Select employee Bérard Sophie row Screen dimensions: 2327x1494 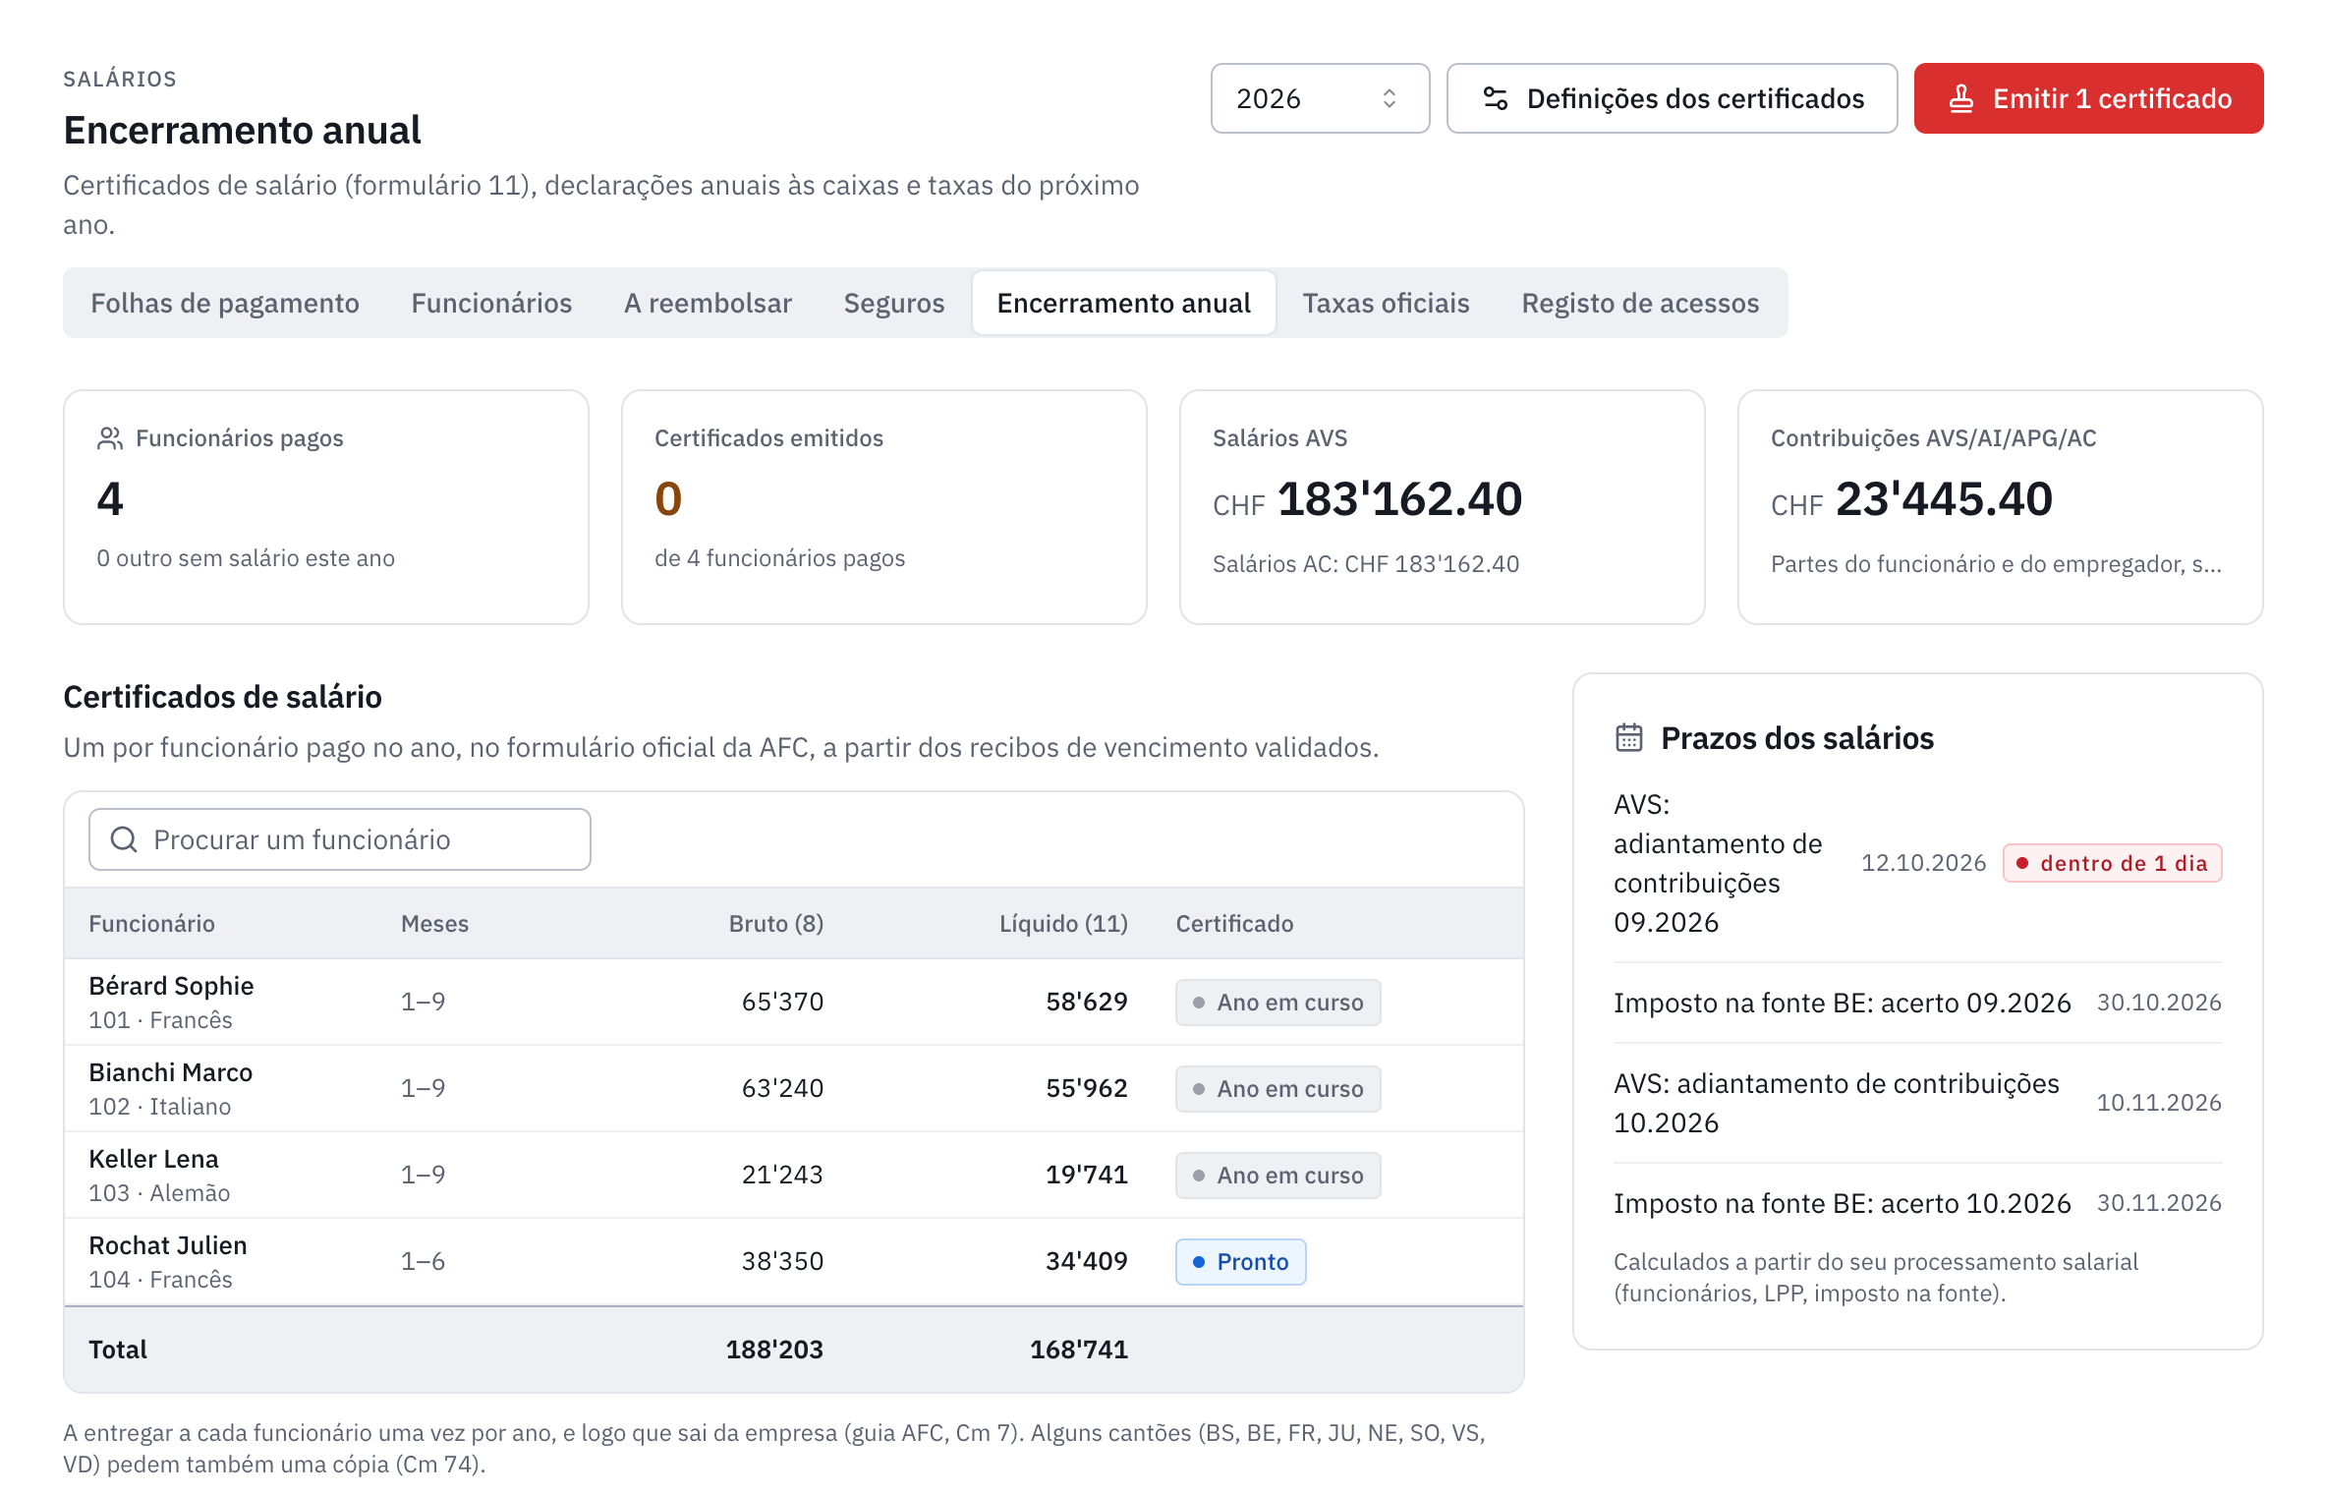(x=794, y=1002)
